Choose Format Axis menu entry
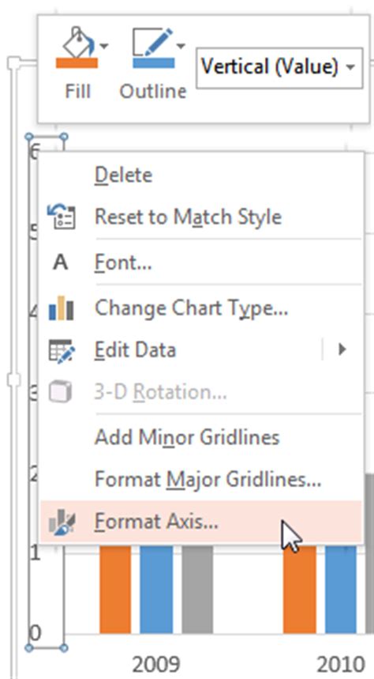The height and width of the screenshot is (679, 374). (200, 522)
